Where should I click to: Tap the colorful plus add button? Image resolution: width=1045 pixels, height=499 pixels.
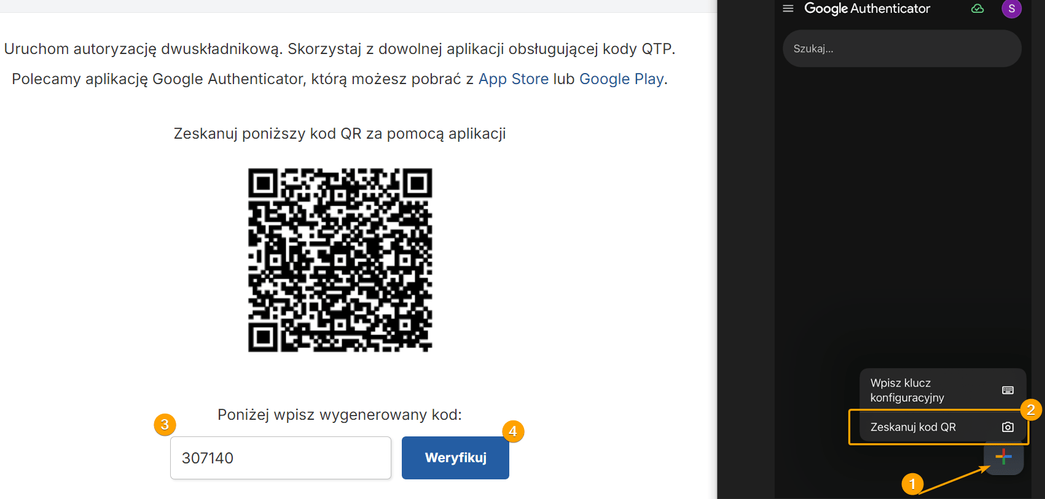1003,457
